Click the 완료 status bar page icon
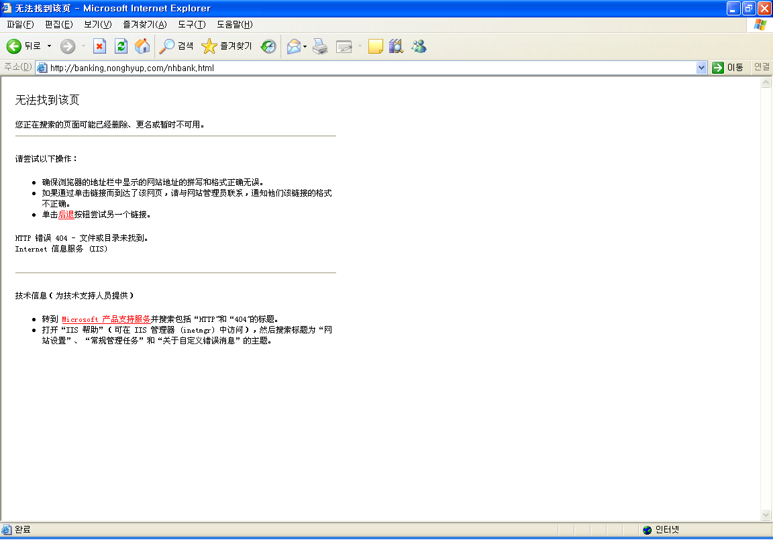 tap(7, 530)
